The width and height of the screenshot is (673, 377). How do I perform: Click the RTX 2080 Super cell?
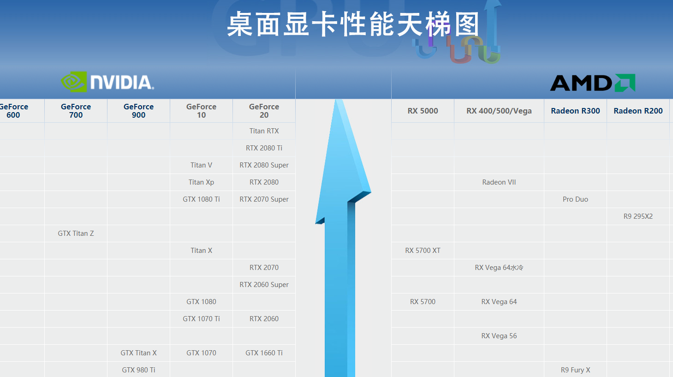click(264, 165)
